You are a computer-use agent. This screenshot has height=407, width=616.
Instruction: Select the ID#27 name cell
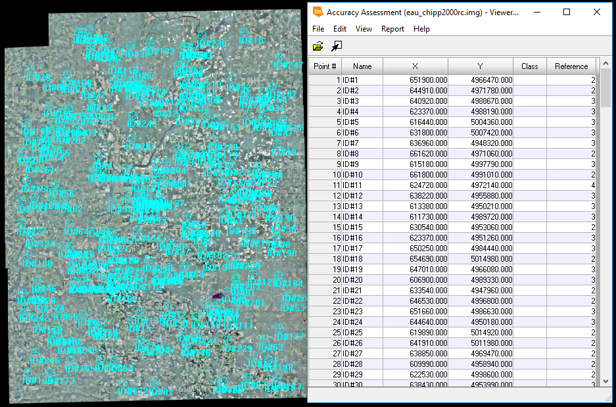click(x=362, y=354)
